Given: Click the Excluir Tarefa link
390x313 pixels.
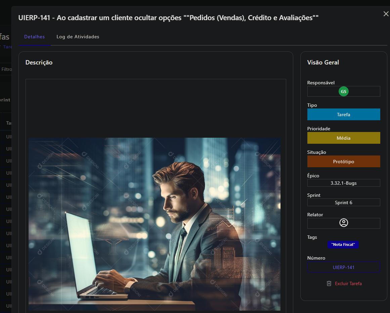Looking at the screenshot, I should tap(348, 284).
